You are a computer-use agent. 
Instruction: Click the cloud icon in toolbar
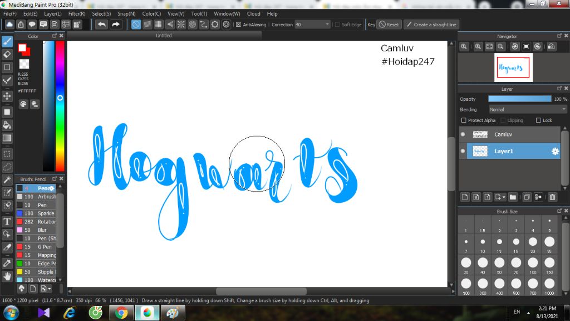[x=9, y=25]
